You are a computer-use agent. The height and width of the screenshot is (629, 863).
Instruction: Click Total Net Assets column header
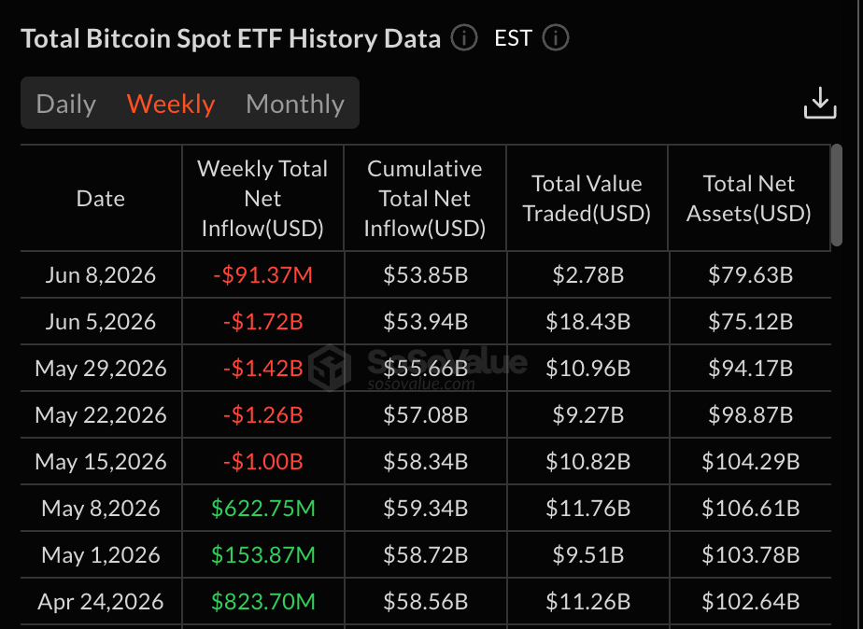(x=748, y=198)
